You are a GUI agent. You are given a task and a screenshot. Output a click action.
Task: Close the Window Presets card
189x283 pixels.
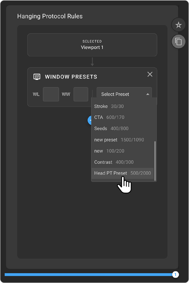[x=150, y=74]
